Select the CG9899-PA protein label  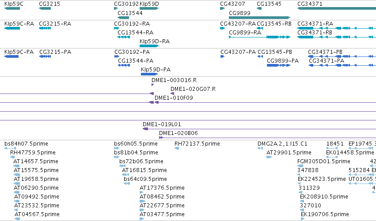[283, 60]
